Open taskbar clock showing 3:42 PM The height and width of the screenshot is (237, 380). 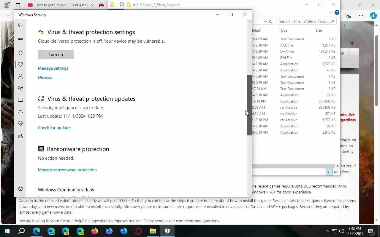click(x=355, y=231)
